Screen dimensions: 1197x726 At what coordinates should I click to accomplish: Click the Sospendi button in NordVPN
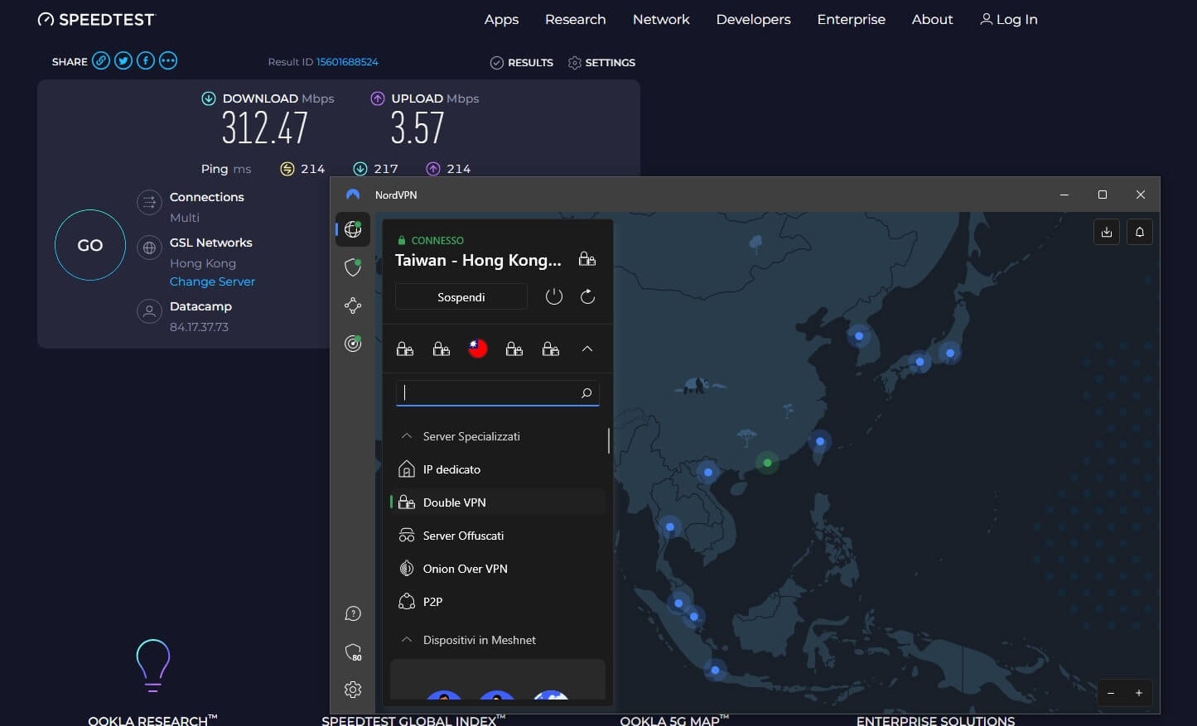[x=461, y=296]
